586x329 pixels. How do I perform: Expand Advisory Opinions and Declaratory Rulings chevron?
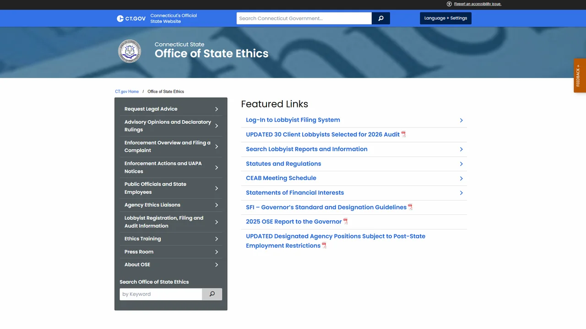coord(217,126)
